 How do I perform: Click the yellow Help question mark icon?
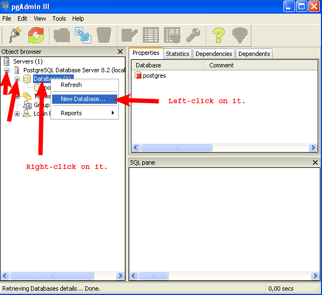pos(219,35)
